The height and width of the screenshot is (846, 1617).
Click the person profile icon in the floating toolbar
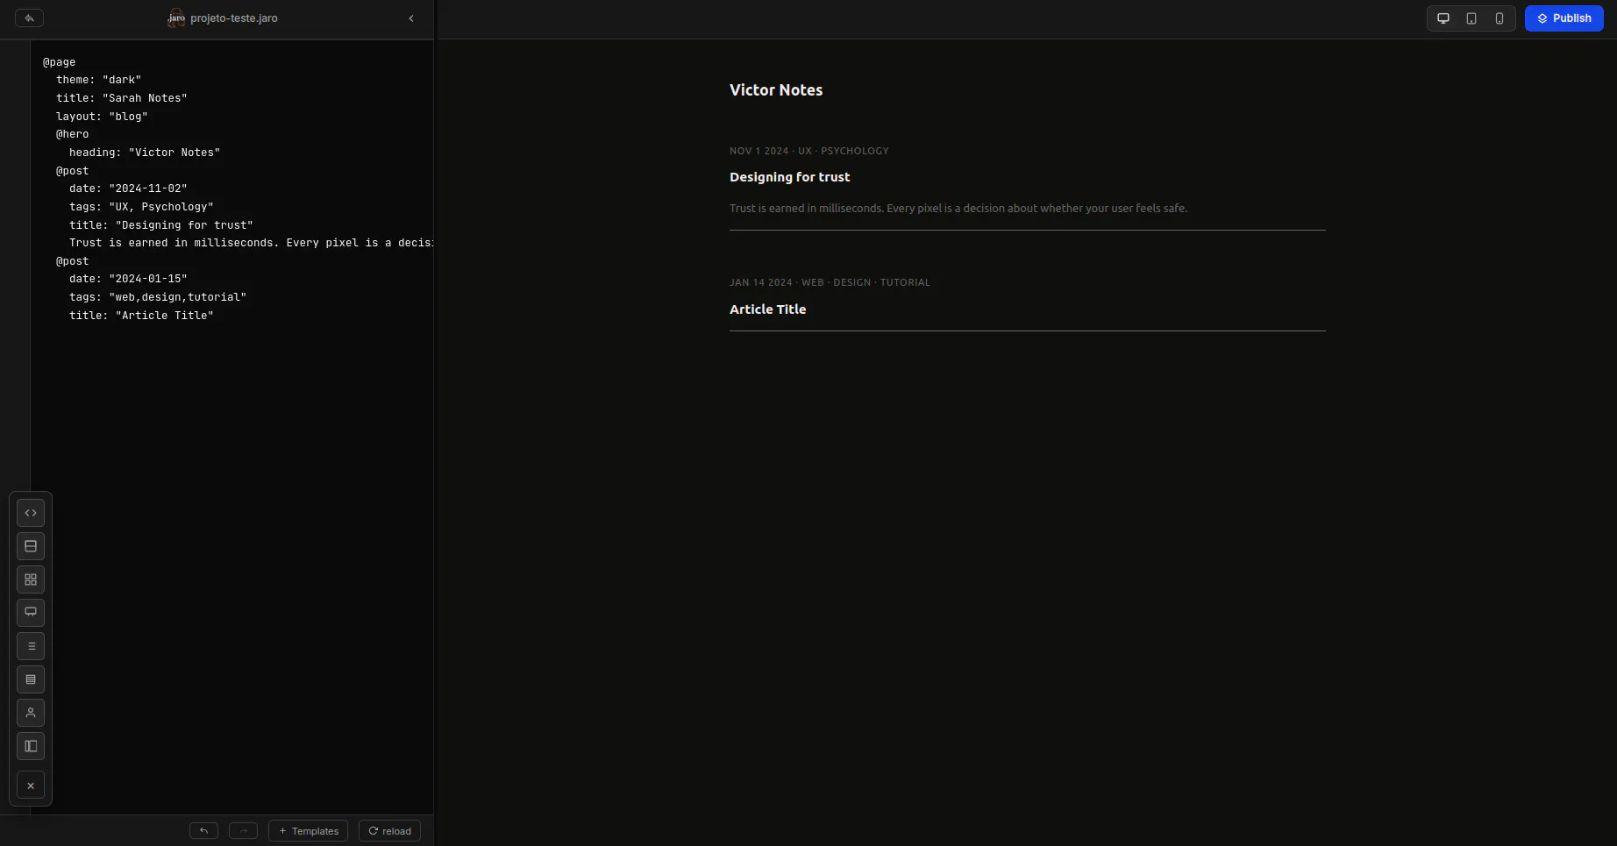pos(31,713)
